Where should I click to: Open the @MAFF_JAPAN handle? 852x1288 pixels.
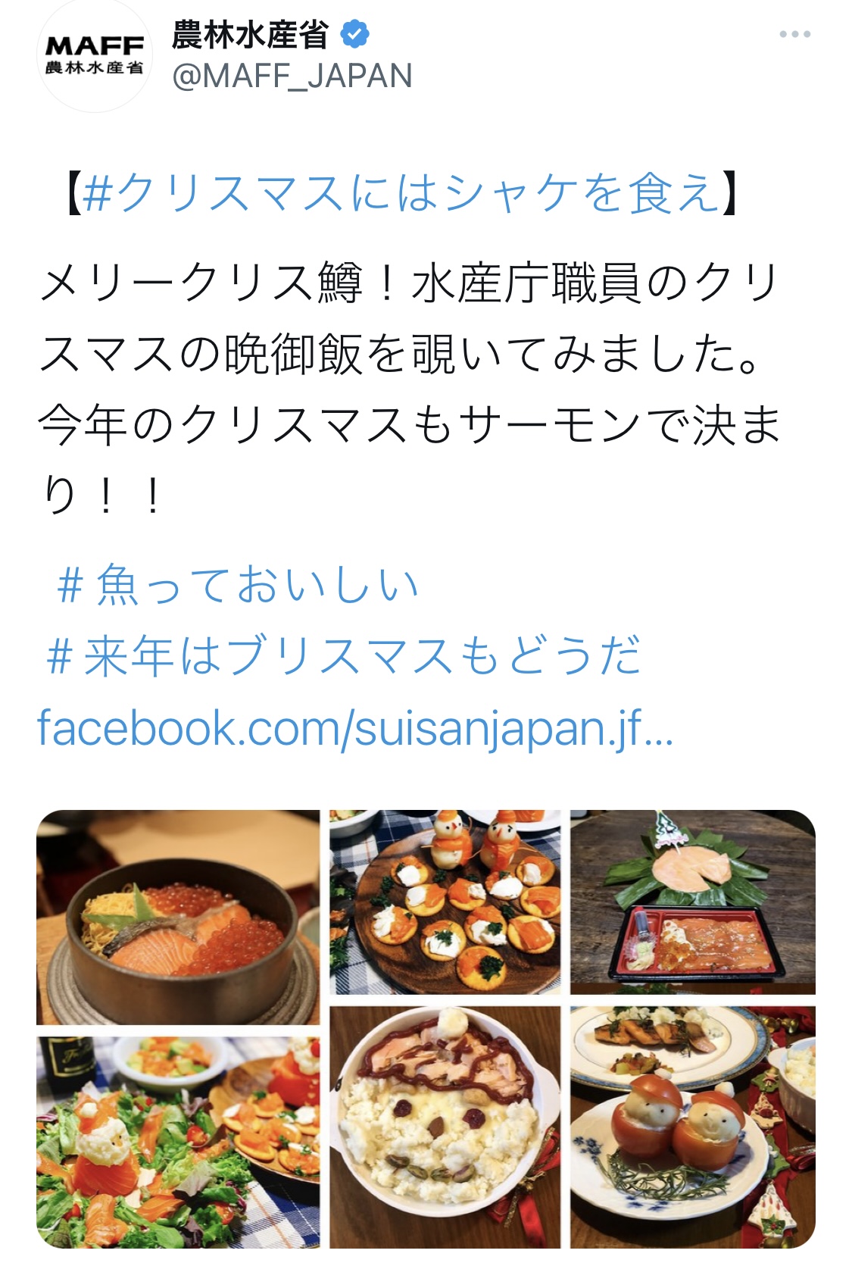point(292,76)
